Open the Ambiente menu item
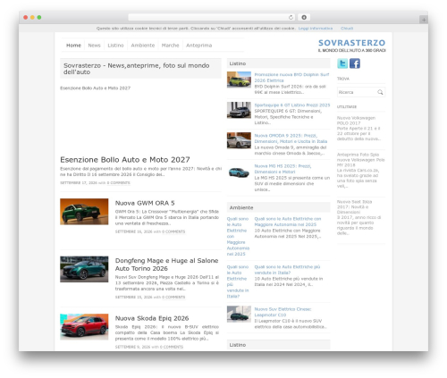The width and height of the screenshot is (447, 378). point(143,46)
